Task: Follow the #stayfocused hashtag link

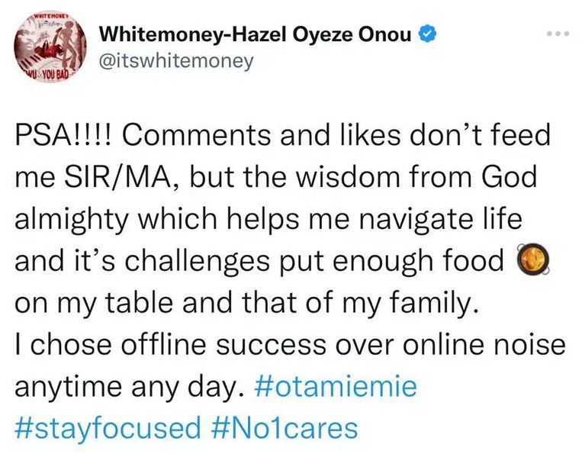Action: pos(108,428)
